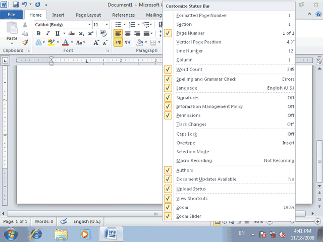Open the font name dropdown
The width and height of the screenshot is (323, 242).
(89, 25)
